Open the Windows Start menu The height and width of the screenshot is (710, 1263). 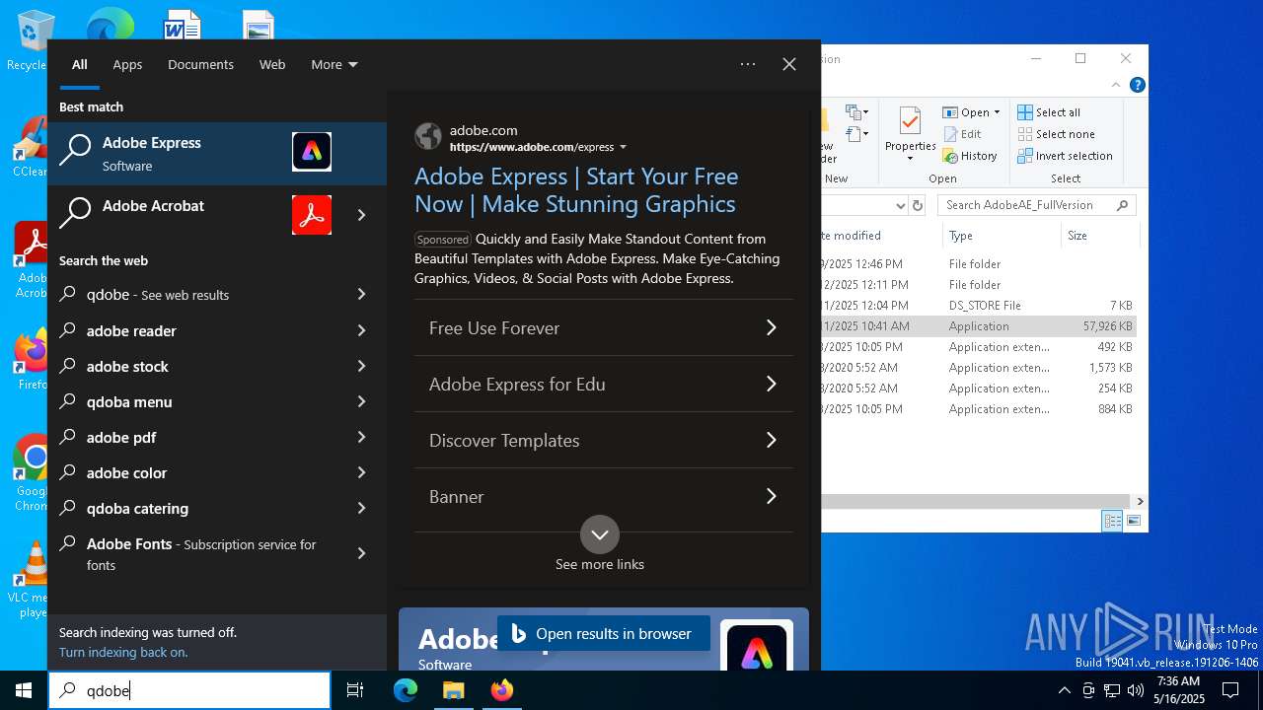pyautogui.click(x=24, y=690)
